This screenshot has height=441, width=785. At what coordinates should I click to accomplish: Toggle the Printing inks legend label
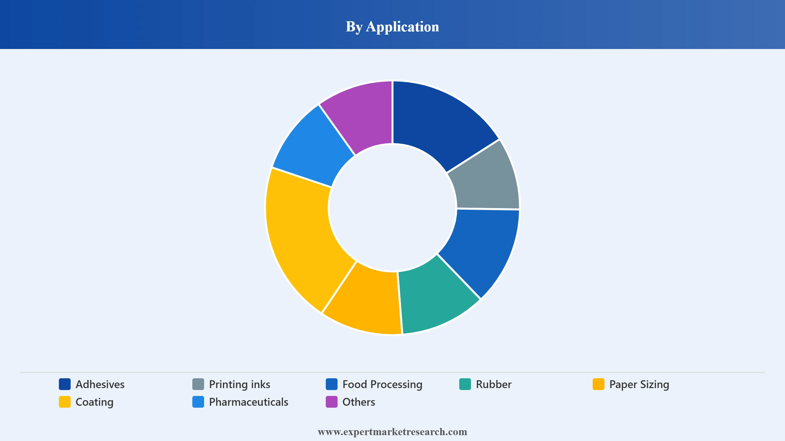(x=240, y=384)
